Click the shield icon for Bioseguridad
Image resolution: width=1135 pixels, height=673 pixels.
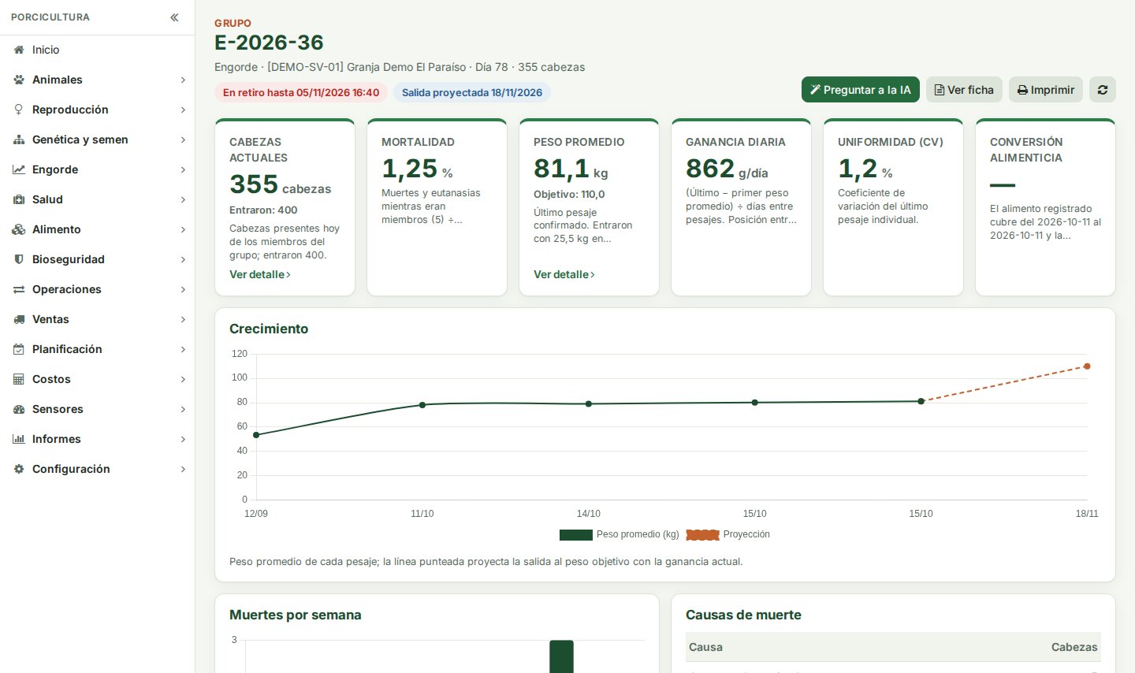click(x=19, y=259)
